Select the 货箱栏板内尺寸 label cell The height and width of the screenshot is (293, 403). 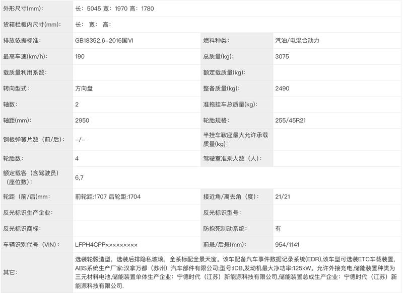(37, 24)
